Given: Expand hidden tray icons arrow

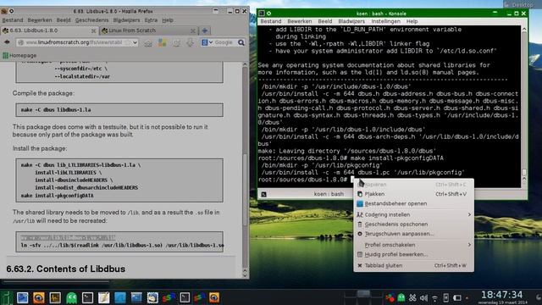Looking at the screenshot, I should pos(467,298).
